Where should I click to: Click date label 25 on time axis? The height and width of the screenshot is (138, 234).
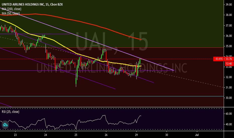[x=76, y=135]
